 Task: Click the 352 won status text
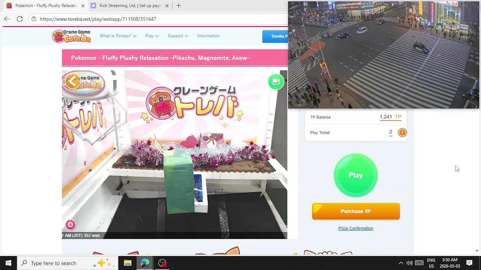point(91,235)
